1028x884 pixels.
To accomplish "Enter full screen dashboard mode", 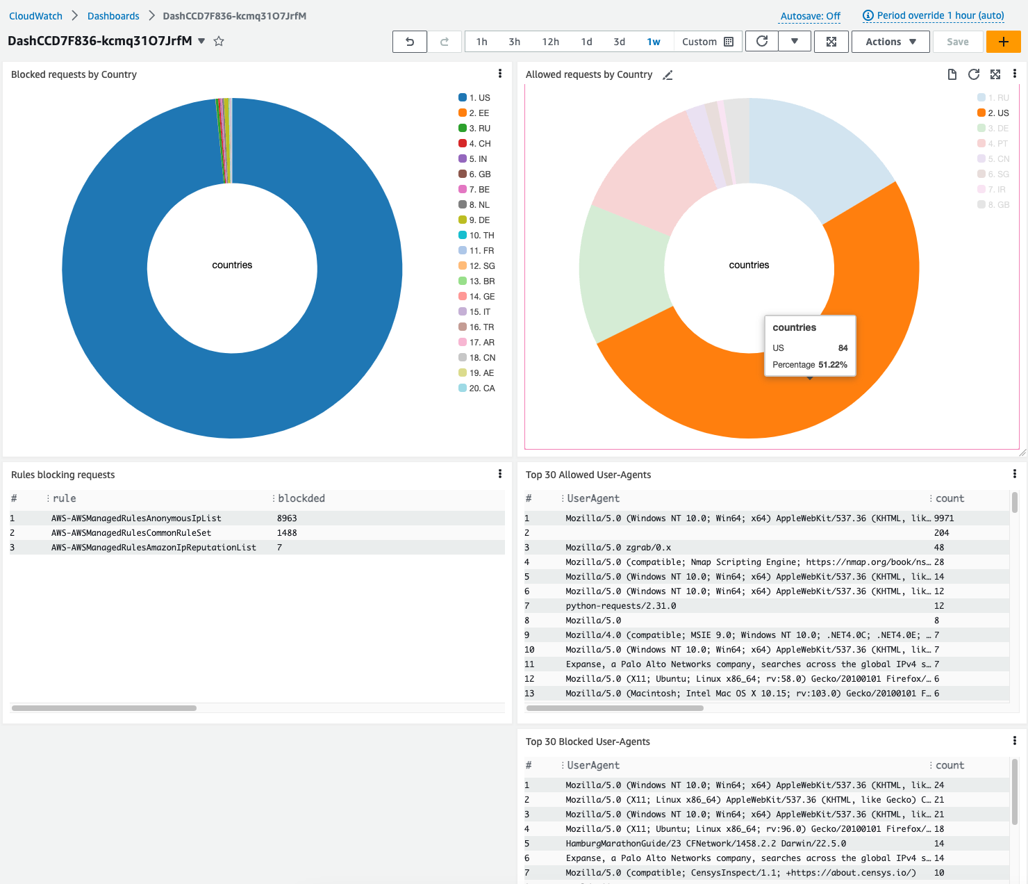I will [831, 42].
